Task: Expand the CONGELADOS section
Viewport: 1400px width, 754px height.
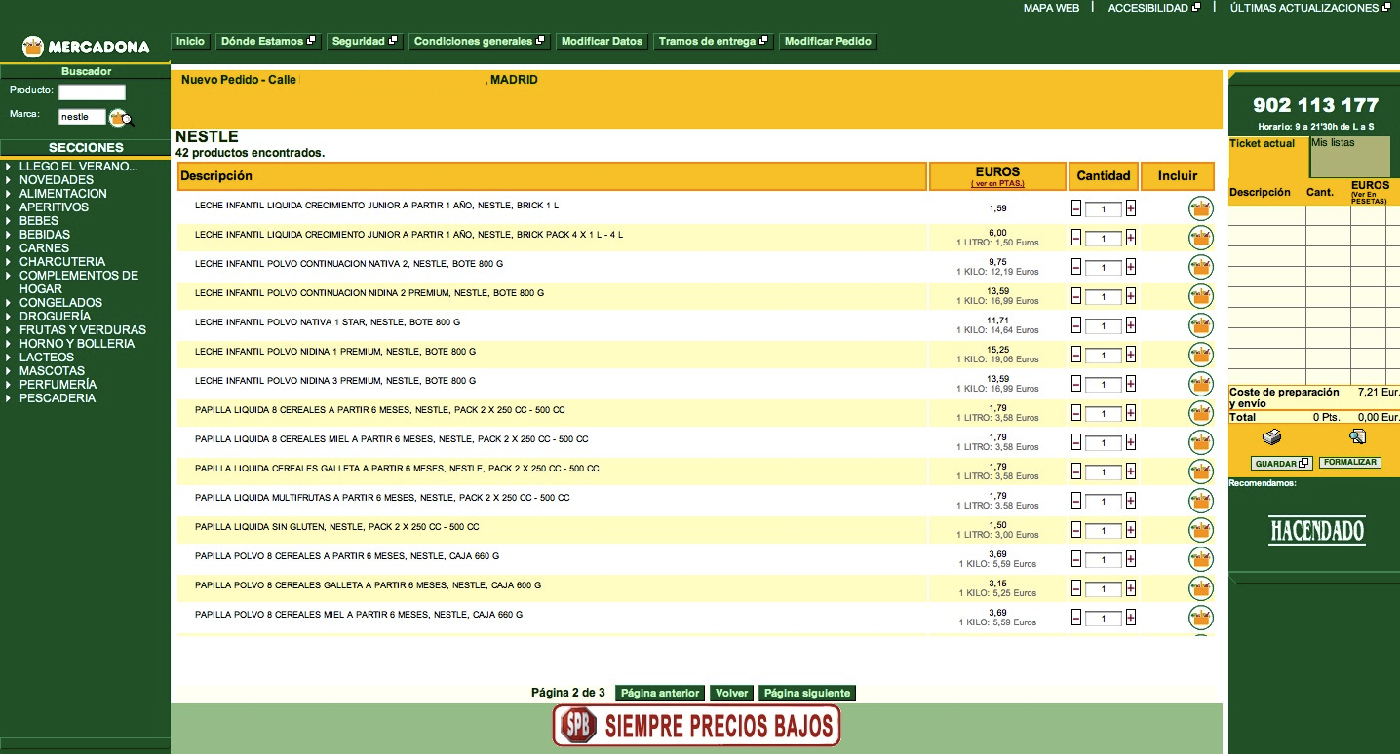Action: coord(8,303)
